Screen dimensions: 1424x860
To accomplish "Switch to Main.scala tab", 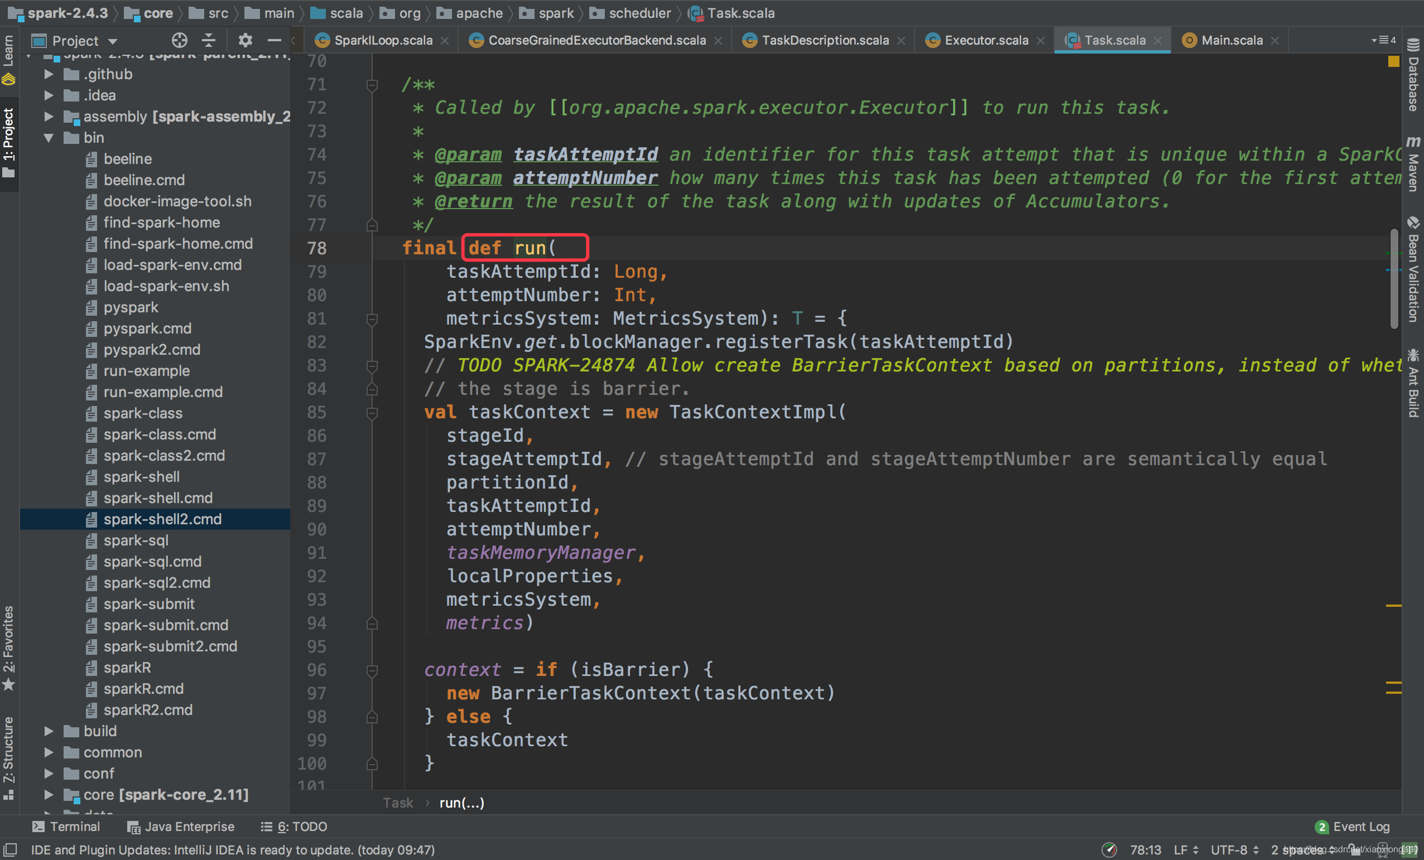I will 1231,40.
